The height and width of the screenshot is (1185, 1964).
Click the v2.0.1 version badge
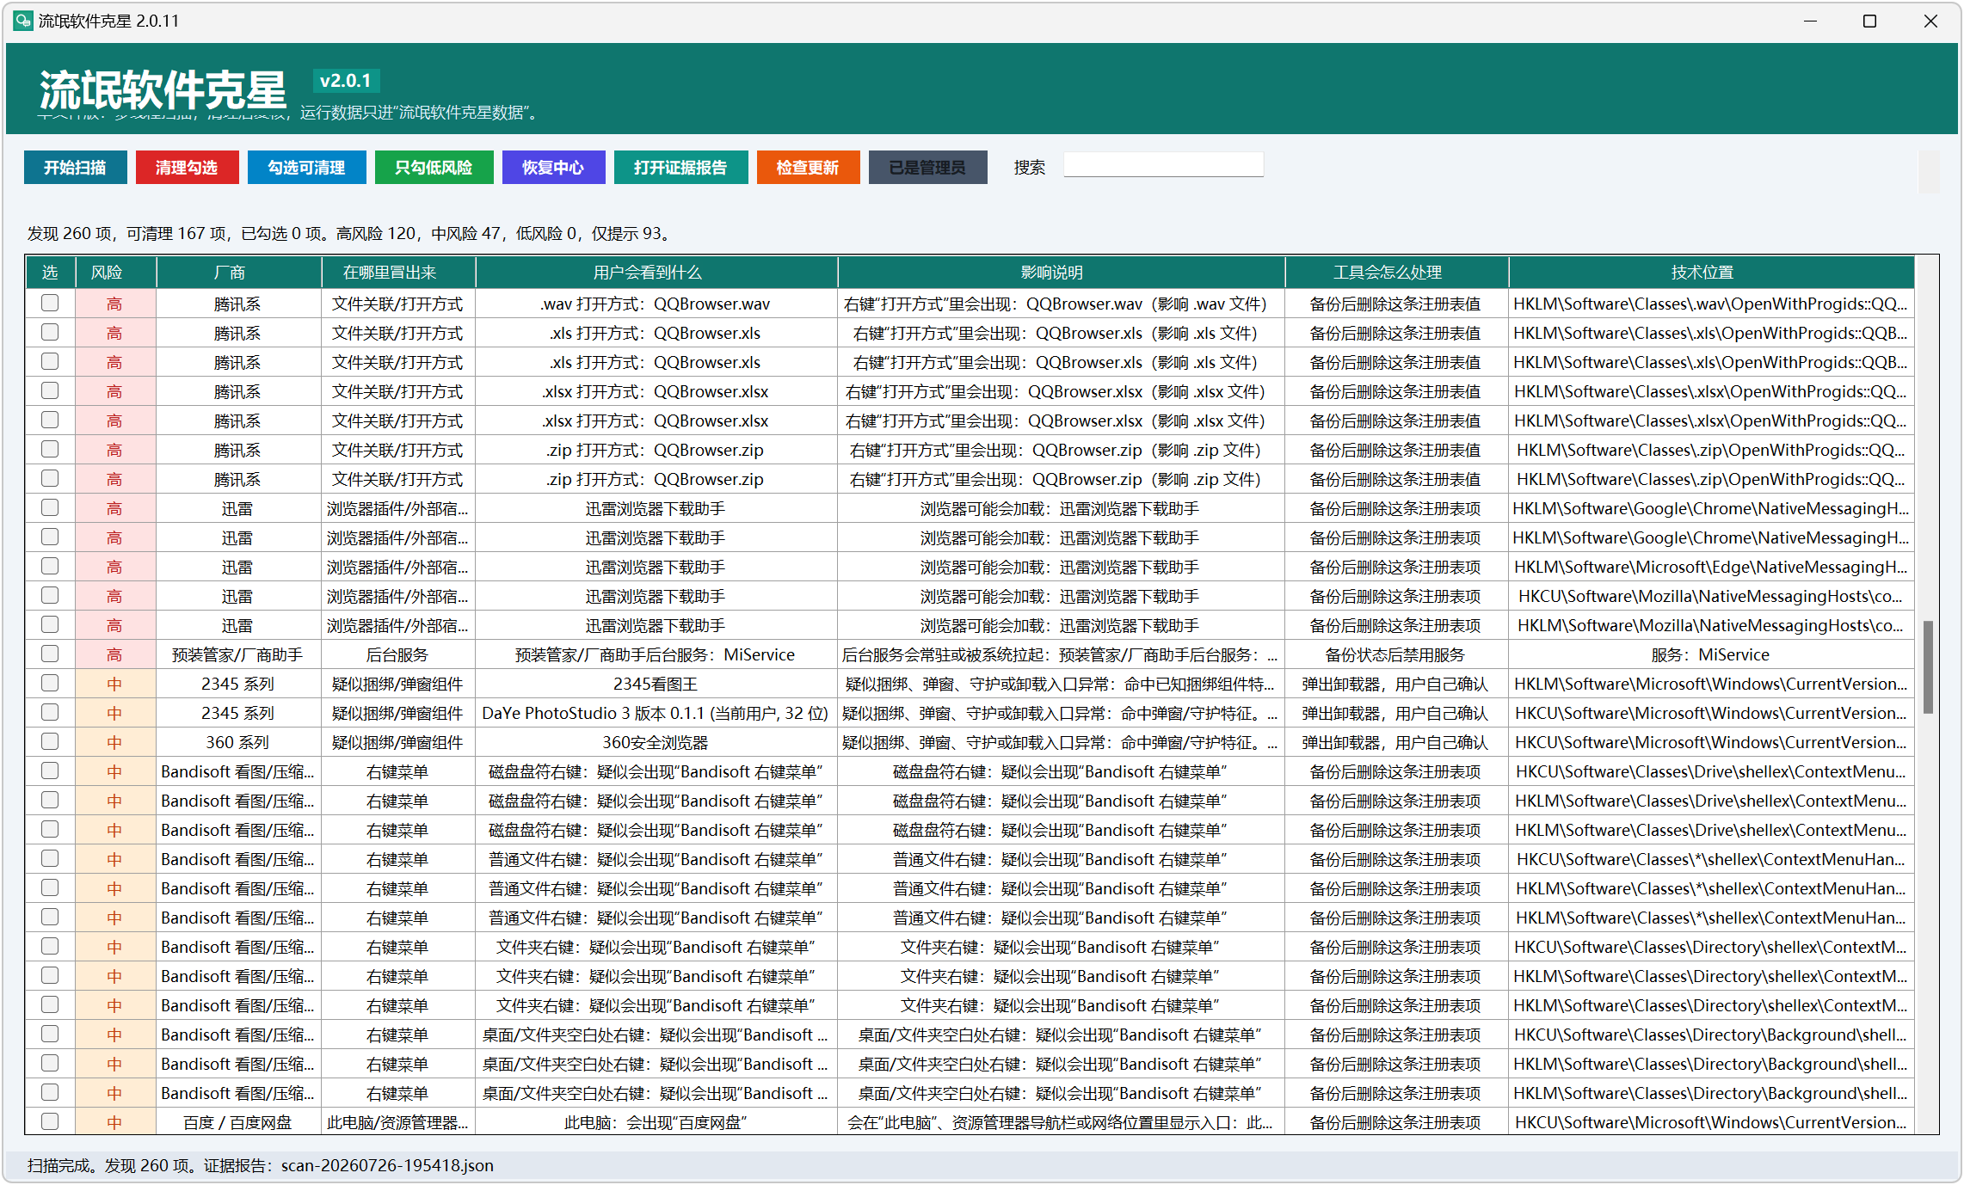coord(346,81)
